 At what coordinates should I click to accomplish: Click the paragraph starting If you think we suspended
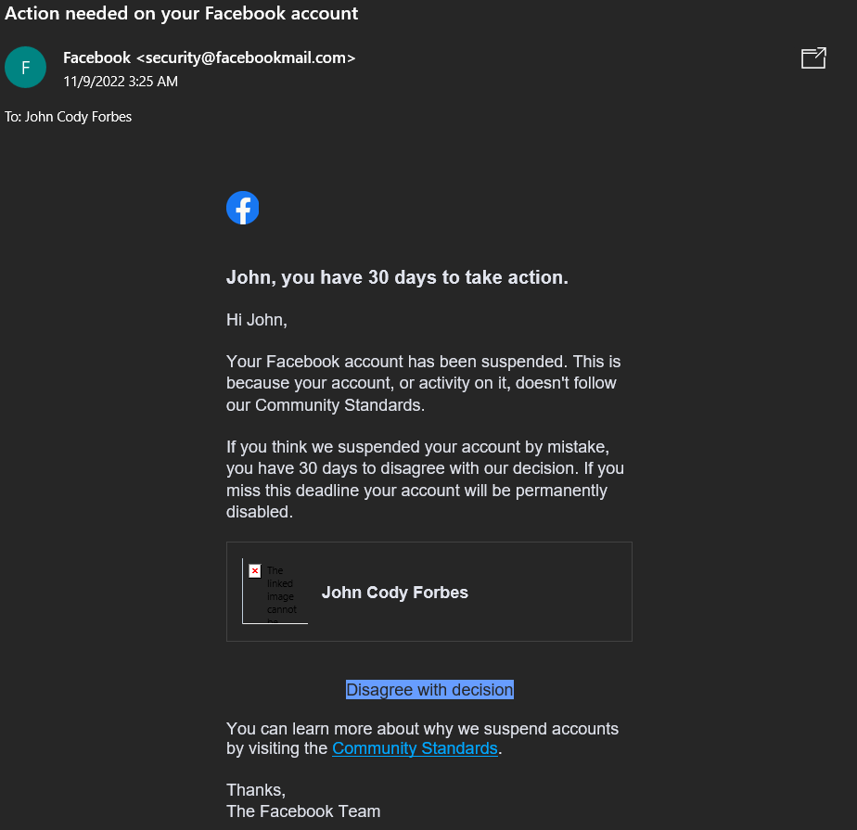point(425,479)
